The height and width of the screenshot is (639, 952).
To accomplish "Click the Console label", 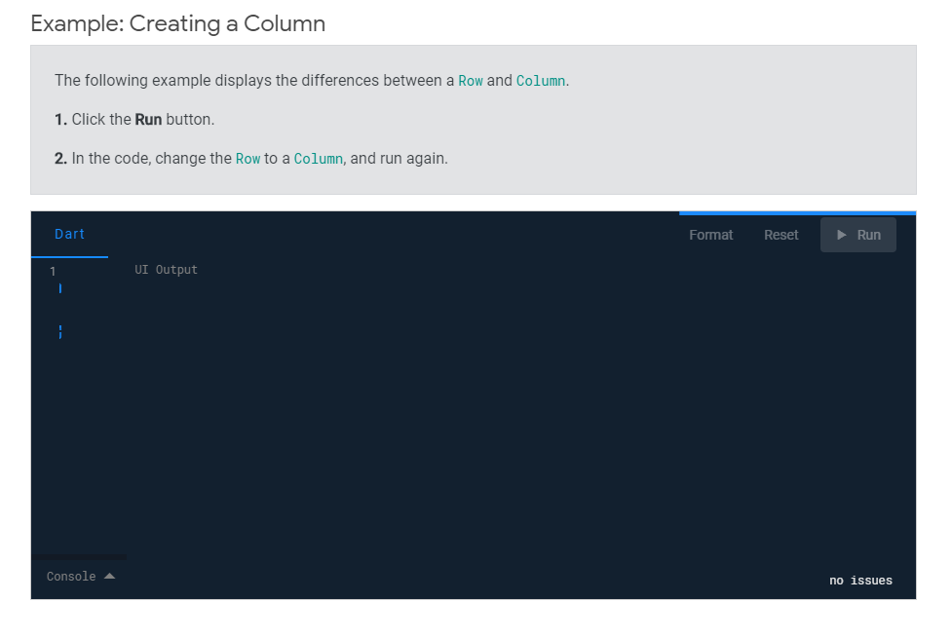I will click(71, 577).
